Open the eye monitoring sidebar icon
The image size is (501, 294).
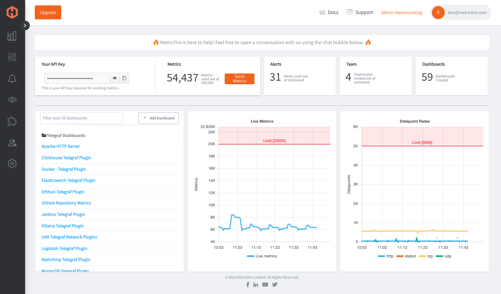tap(12, 100)
